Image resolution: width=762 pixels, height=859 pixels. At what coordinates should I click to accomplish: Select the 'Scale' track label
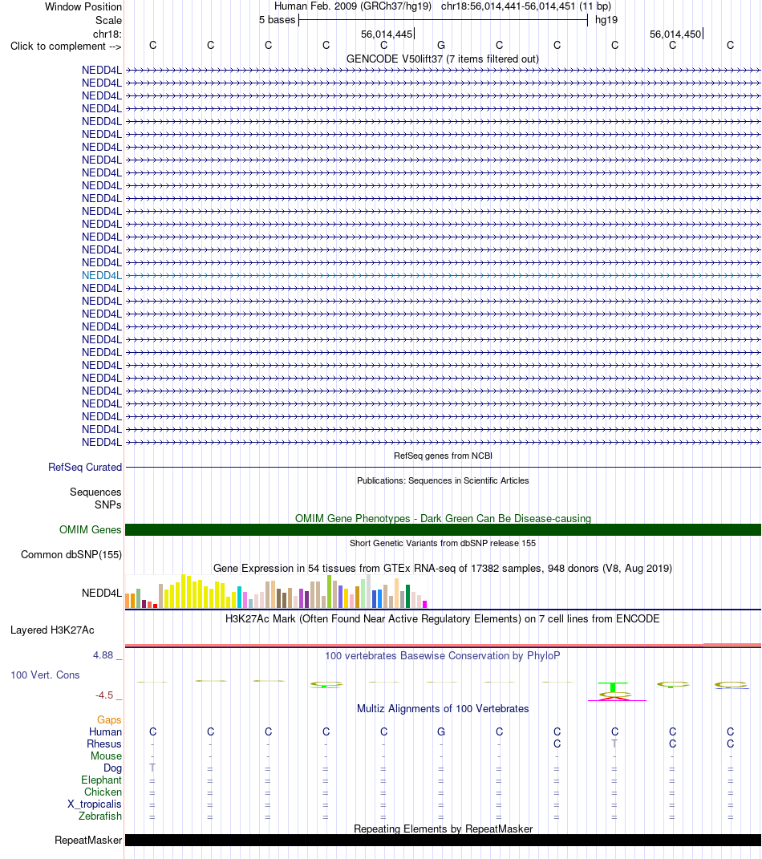click(x=108, y=20)
